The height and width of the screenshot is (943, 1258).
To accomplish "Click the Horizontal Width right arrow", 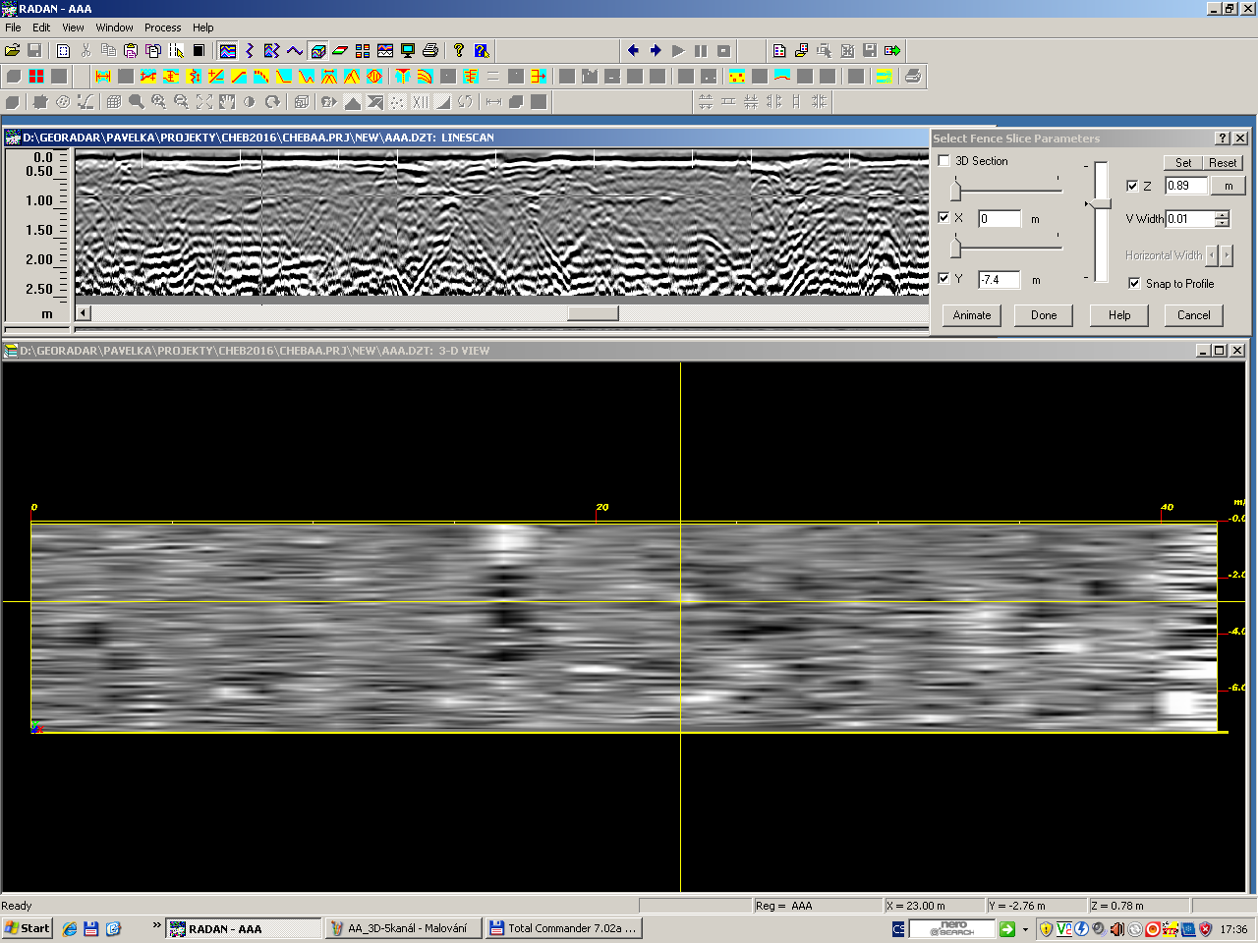I will pos(1226,255).
